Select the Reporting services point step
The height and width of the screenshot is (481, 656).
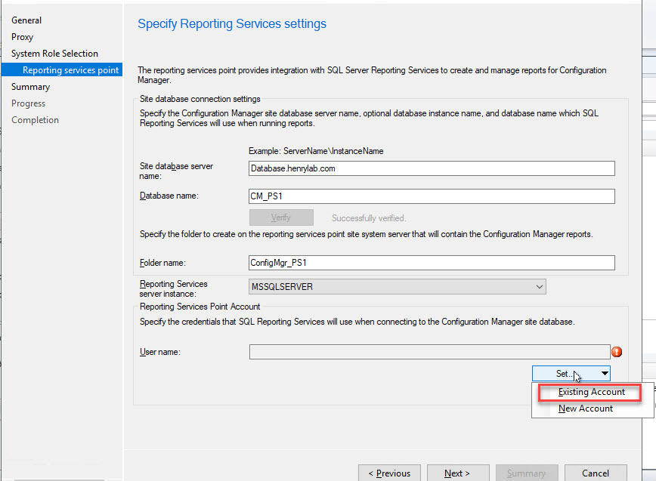pos(70,70)
